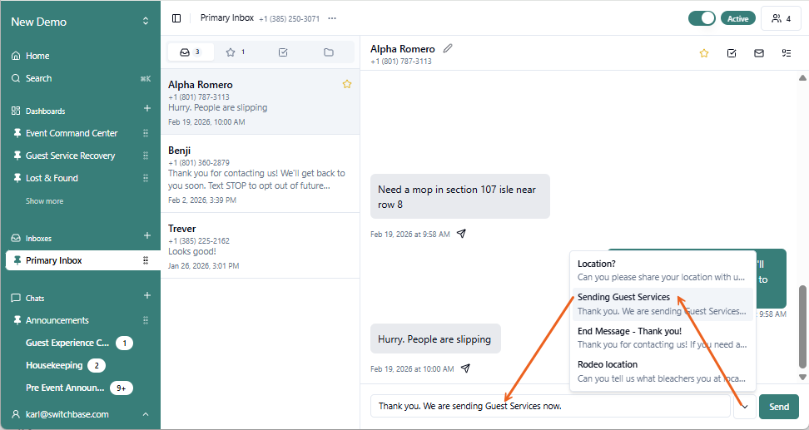Open the checklist icon in conversation header
Image resolution: width=809 pixels, height=430 pixels.
786,53
